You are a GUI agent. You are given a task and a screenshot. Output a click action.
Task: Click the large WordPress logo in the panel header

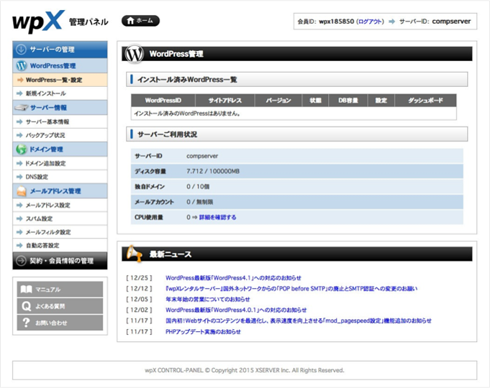(135, 54)
